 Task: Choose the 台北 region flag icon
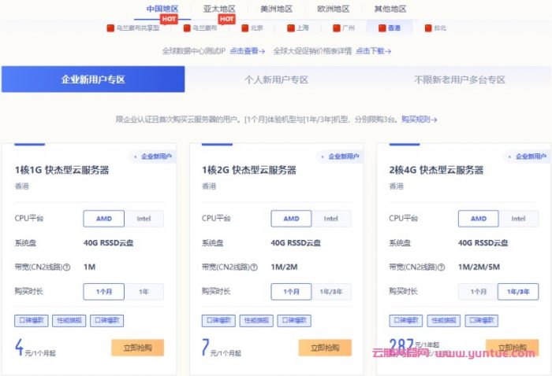(x=434, y=28)
